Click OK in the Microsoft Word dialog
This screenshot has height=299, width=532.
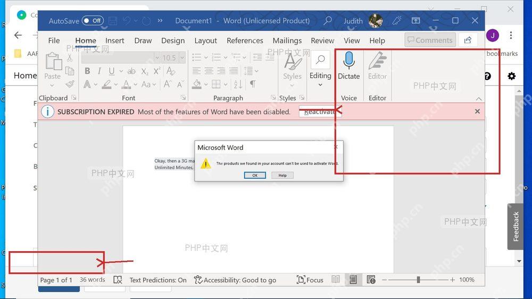click(x=255, y=176)
